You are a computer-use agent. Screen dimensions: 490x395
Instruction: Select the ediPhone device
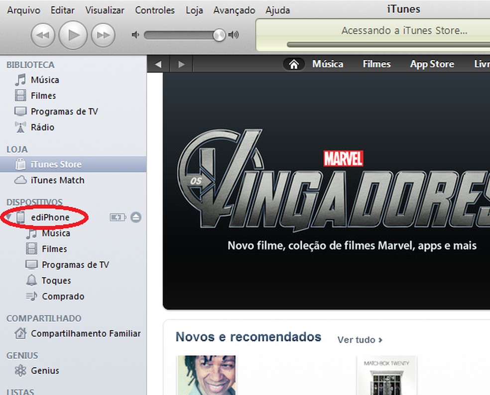pos(50,217)
